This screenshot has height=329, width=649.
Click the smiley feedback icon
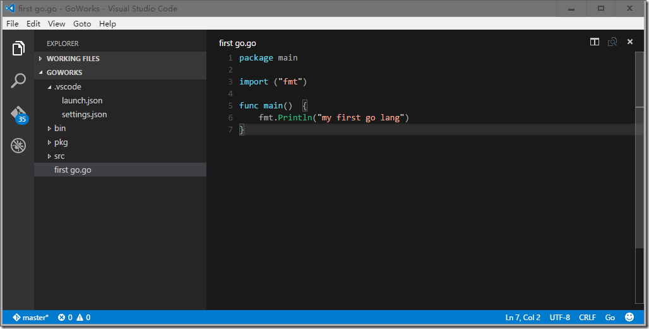coord(629,317)
